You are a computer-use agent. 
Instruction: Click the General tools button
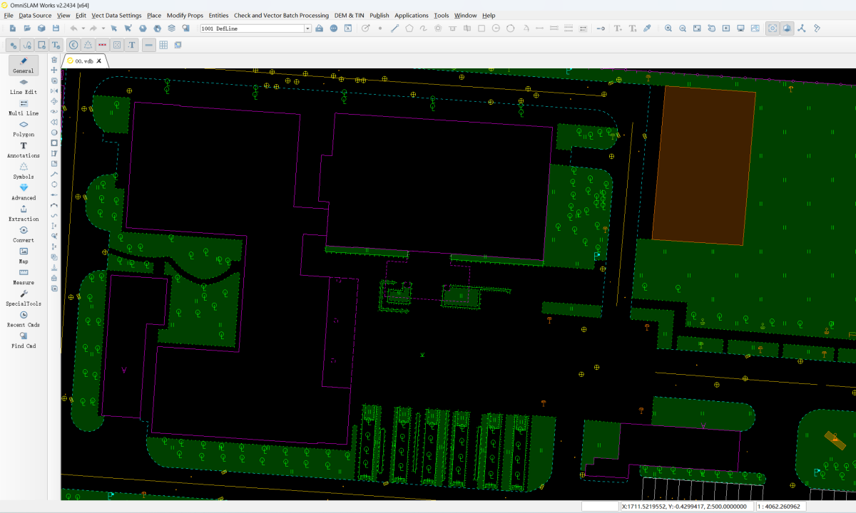click(24, 65)
